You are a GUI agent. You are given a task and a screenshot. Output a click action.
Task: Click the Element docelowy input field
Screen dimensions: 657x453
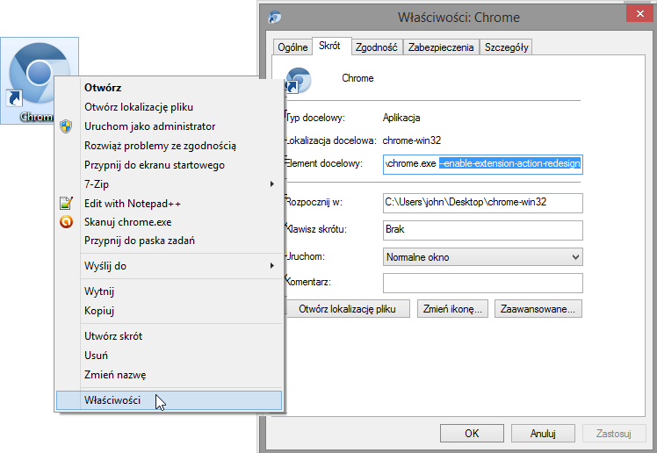coord(483,163)
